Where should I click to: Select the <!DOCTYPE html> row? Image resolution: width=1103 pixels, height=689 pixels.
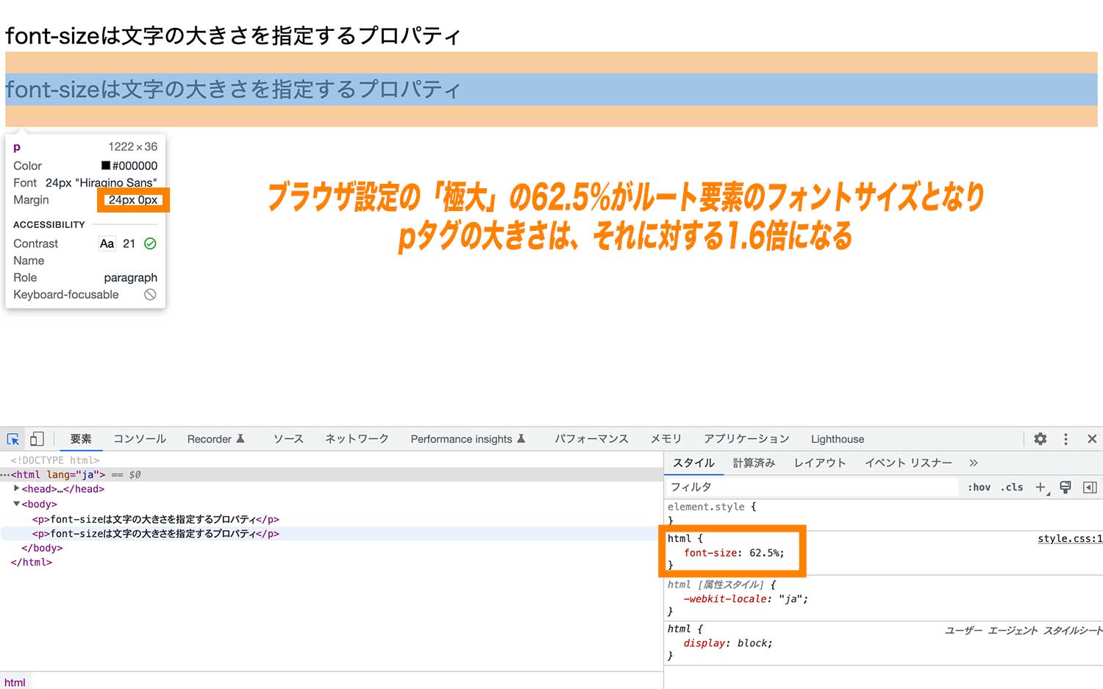54,460
